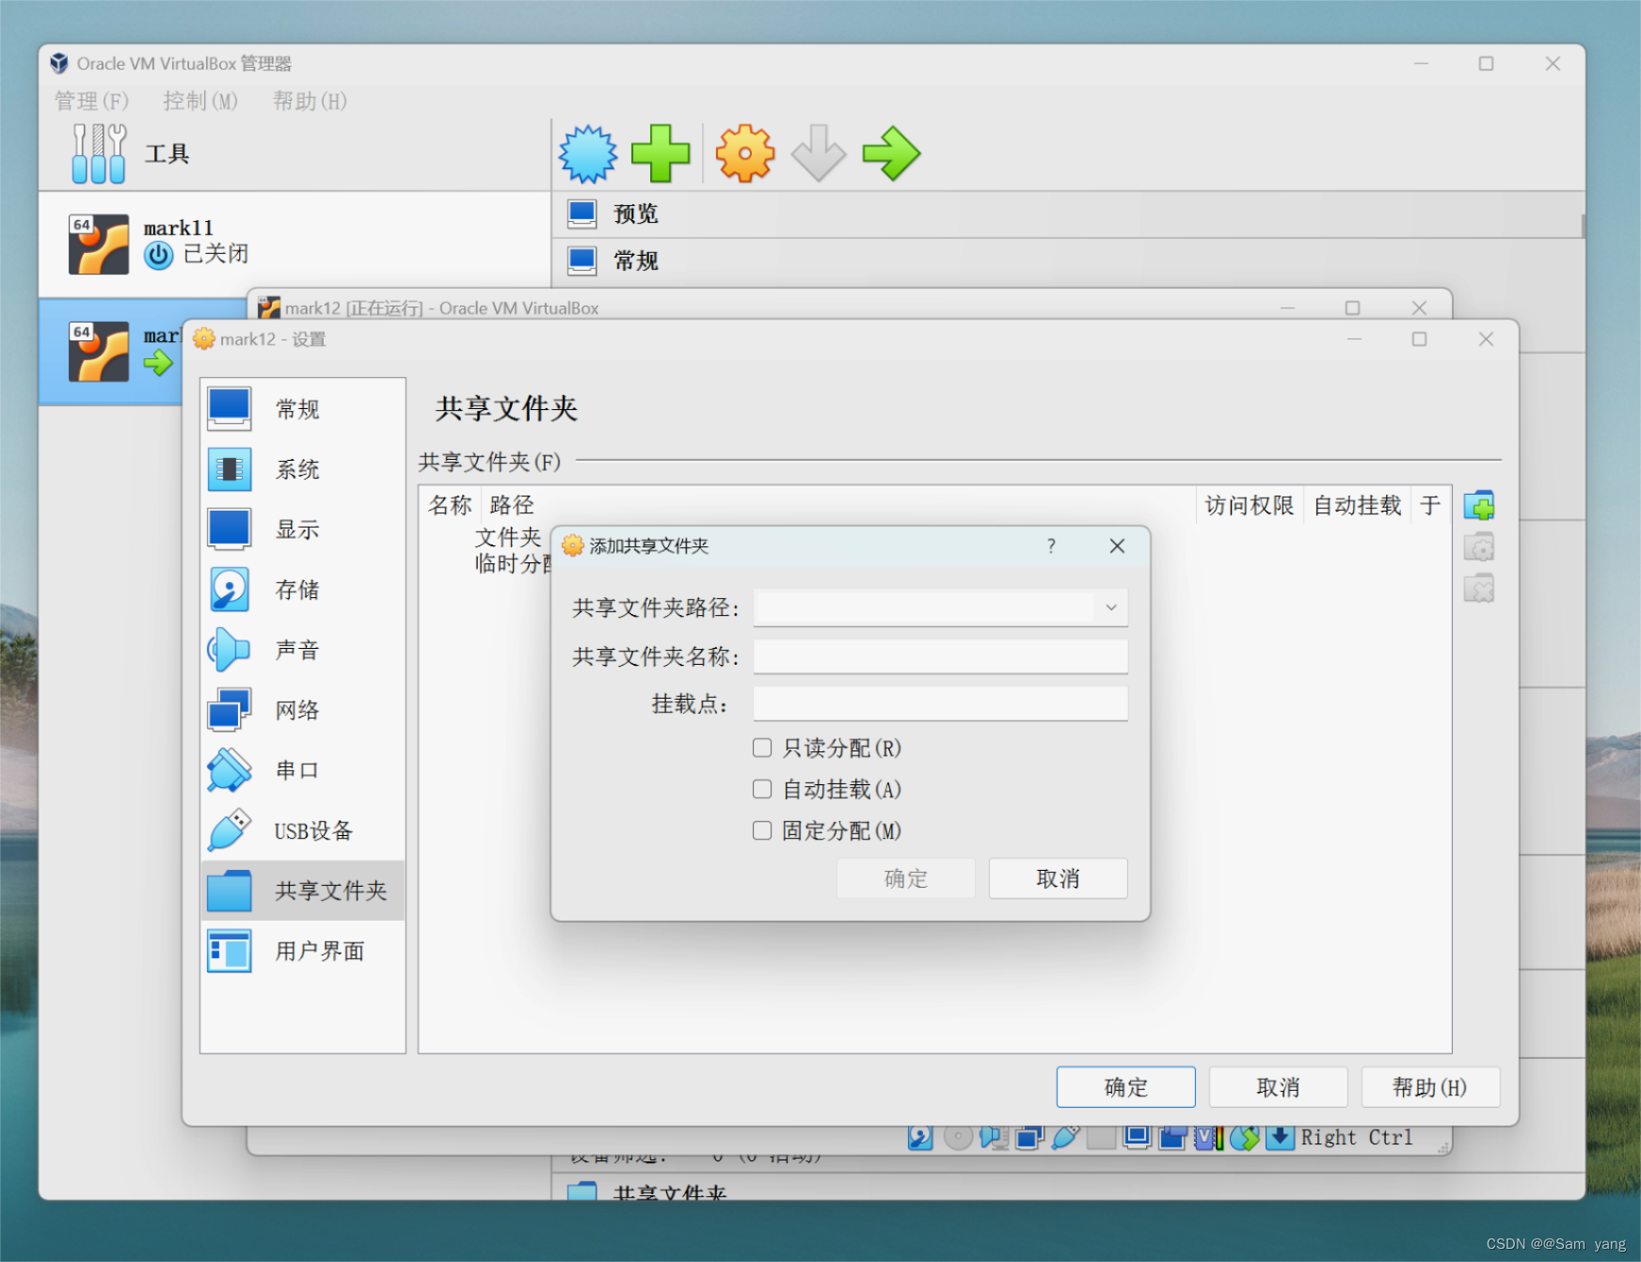The width and height of the screenshot is (1641, 1262).
Task: Open the 用户界面 settings category
Action: click(302, 951)
